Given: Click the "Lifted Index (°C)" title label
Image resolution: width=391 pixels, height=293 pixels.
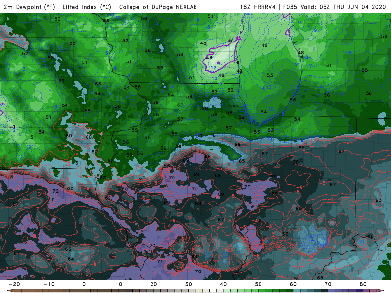Looking at the screenshot, I should pos(87,7).
